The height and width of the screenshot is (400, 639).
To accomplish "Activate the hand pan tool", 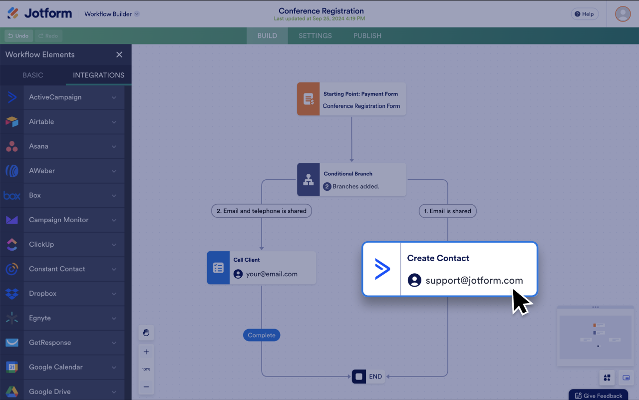I will click(x=146, y=333).
